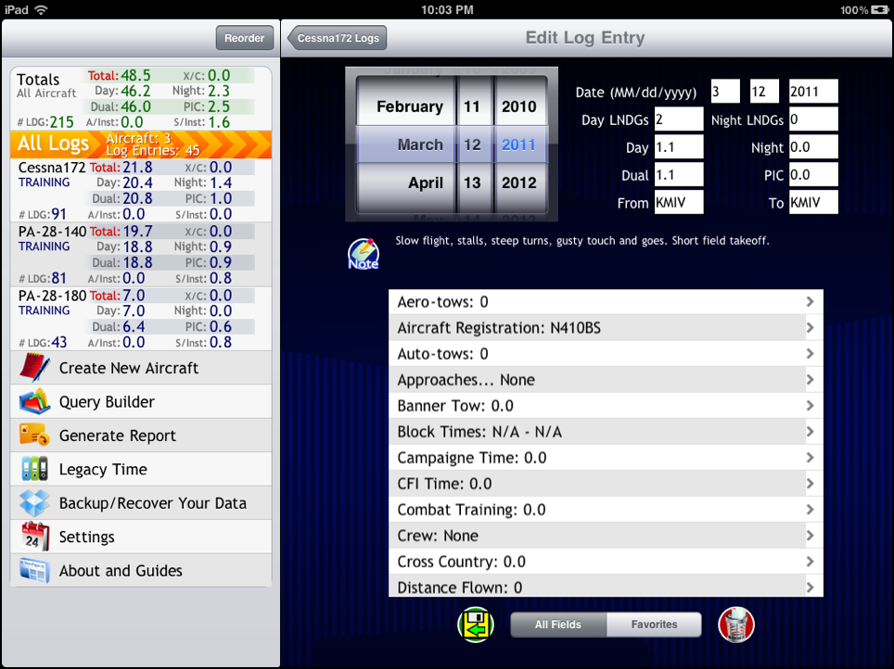Open the Crew row disclosure arrow
The height and width of the screenshot is (669, 894).
(x=810, y=536)
